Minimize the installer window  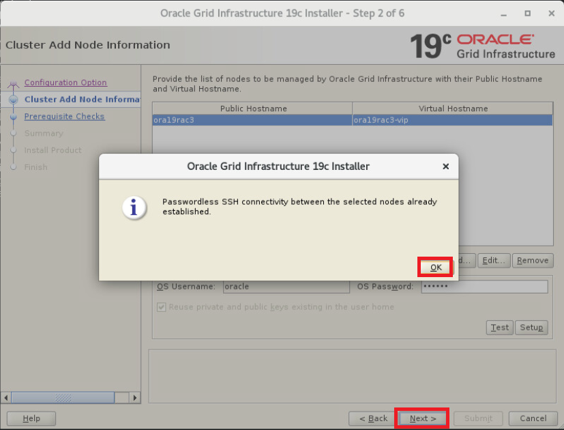point(503,14)
